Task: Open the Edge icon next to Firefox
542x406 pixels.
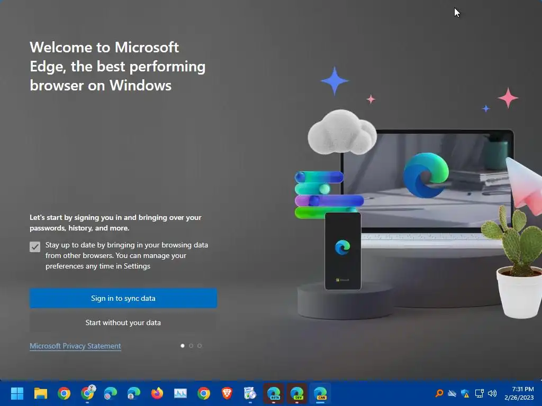Action: point(134,393)
